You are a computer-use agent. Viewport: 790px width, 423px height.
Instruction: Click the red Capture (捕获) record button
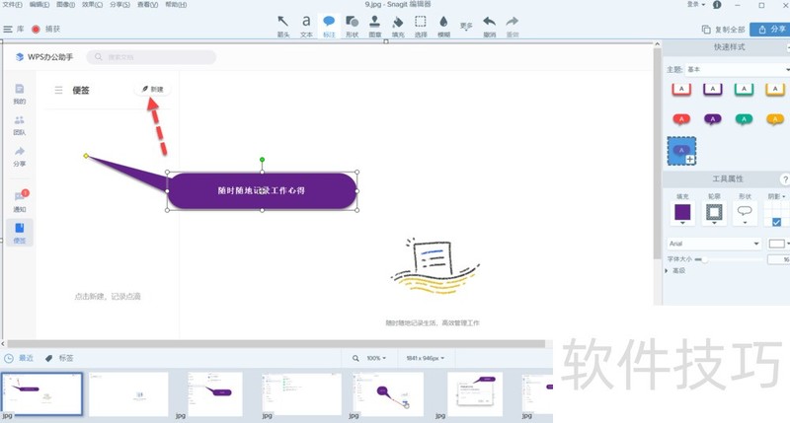point(37,30)
